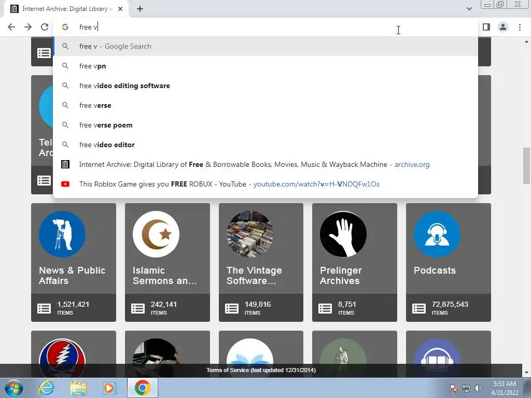Click the Internet Archive favicon in suggestions
This screenshot has height=398, width=531.
65,164
